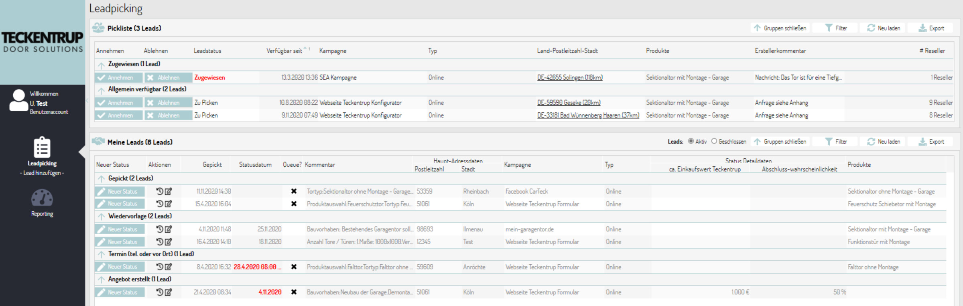Collapse the Termin (tel. oder vor Ort) group
963x306 pixels.
pyautogui.click(x=101, y=254)
